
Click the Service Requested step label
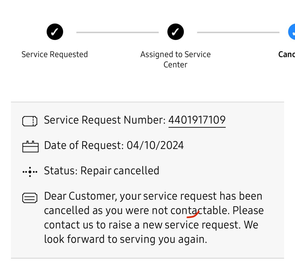point(55,54)
